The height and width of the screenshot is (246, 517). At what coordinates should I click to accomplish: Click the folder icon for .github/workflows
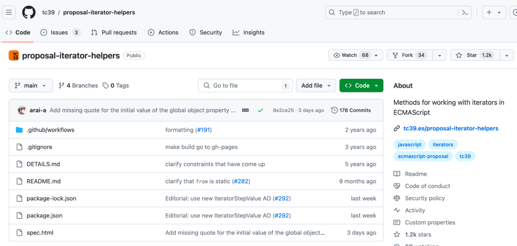[x=19, y=130]
